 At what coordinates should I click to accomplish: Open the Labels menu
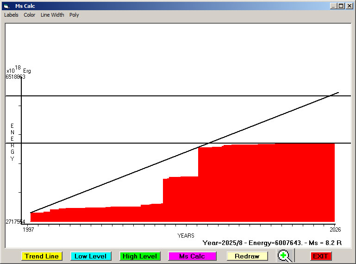tap(11, 15)
